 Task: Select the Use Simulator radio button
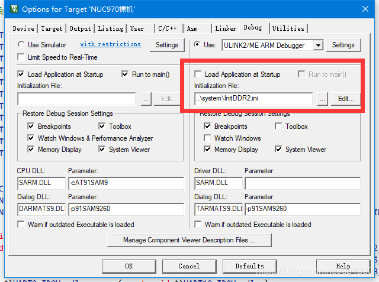(21, 44)
